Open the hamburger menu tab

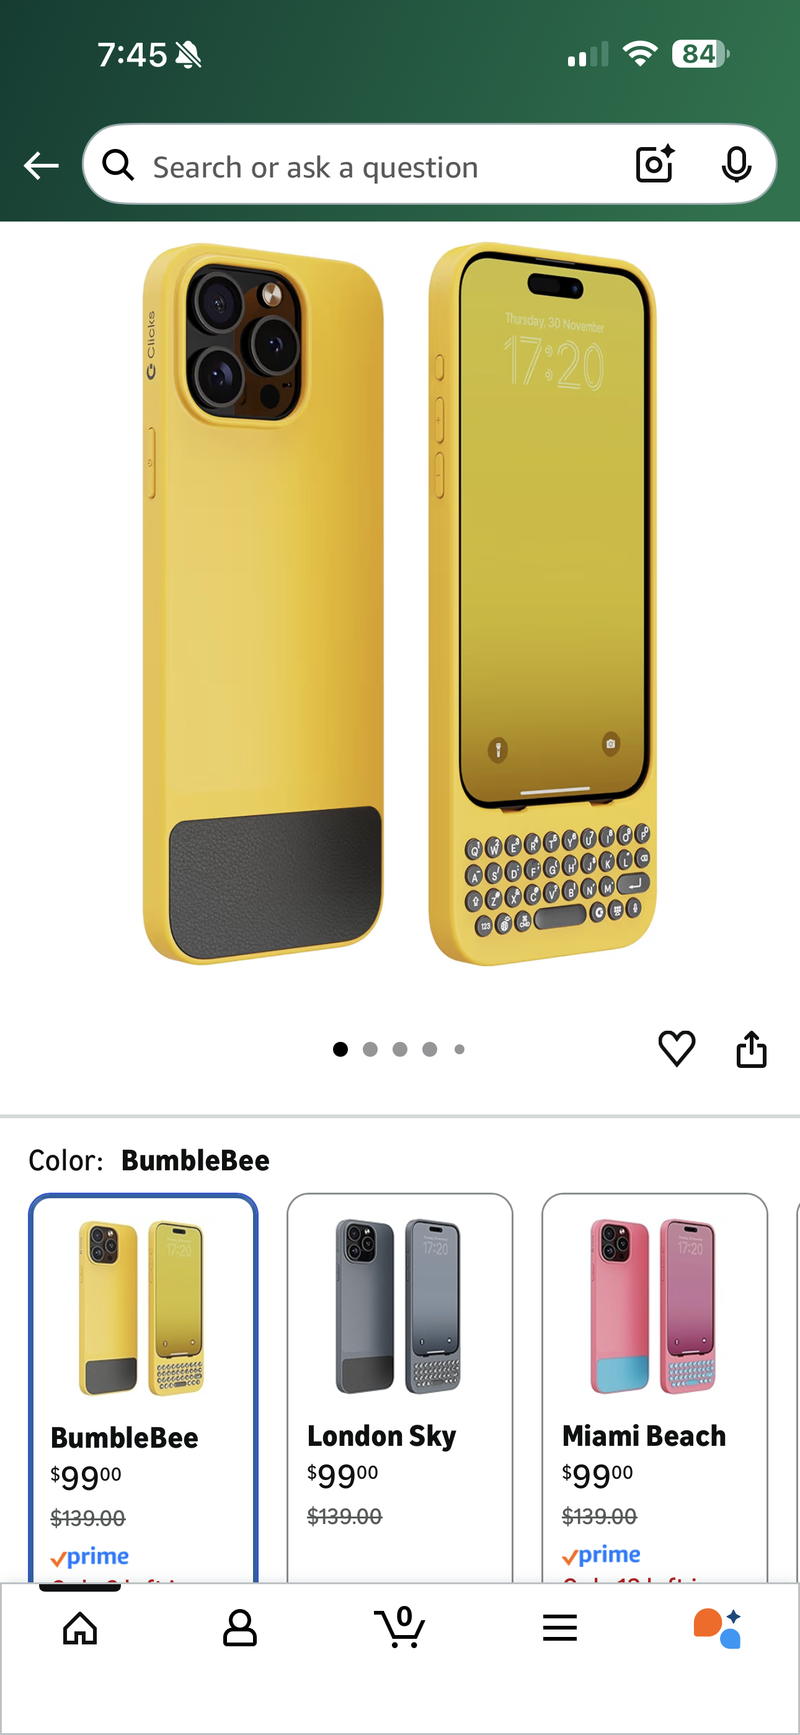(x=559, y=1628)
